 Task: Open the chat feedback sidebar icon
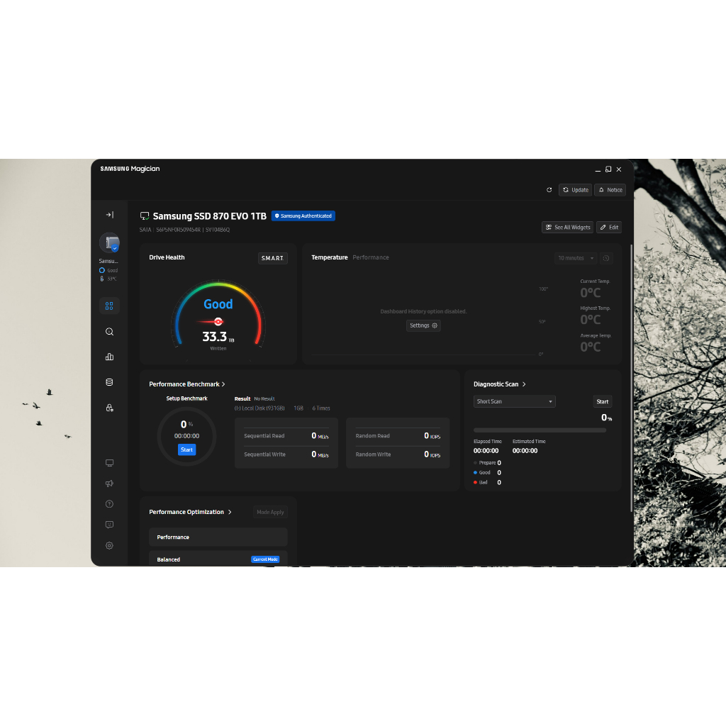[x=109, y=525]
